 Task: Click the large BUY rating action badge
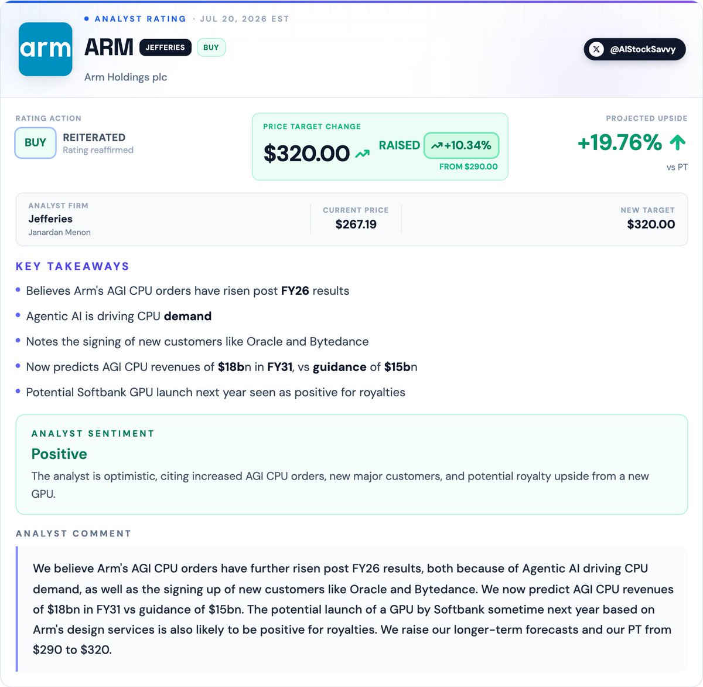click(35, 143)
